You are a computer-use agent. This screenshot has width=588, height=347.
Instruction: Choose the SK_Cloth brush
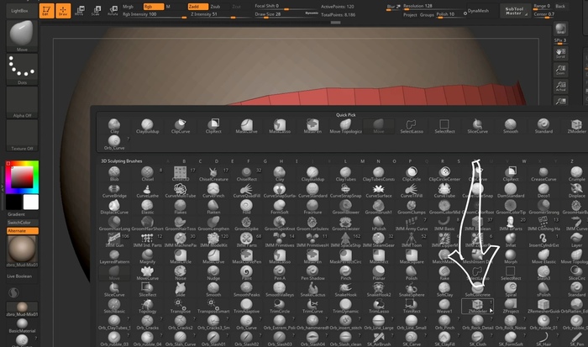pos(477,339)
